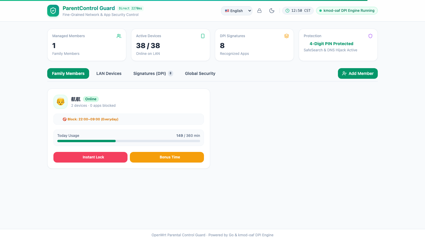
Task: Open the Signatures (DPI) tab
Action: 153,73
